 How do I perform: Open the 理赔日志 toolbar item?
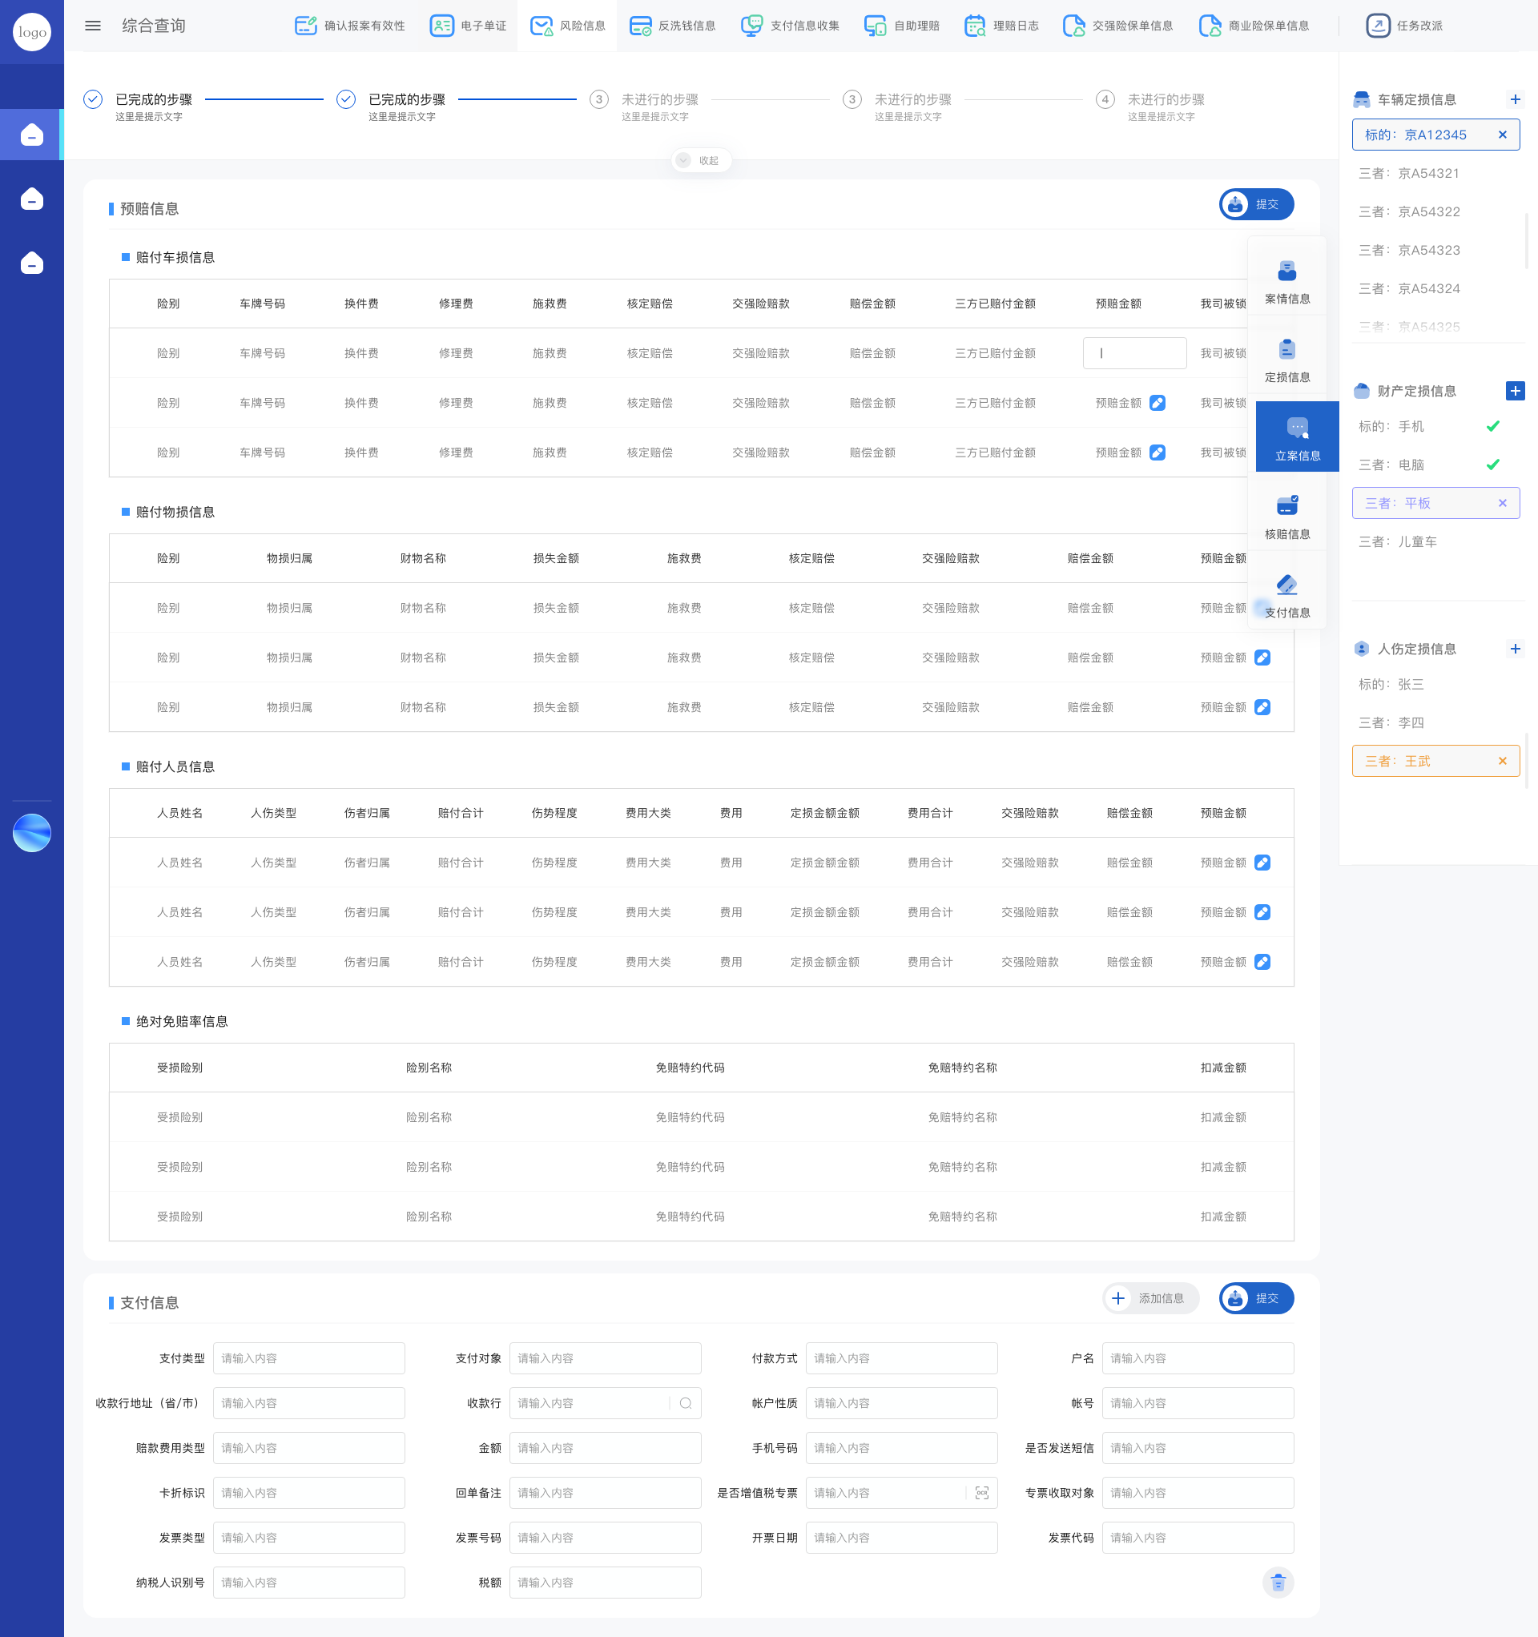point(1001,26)
